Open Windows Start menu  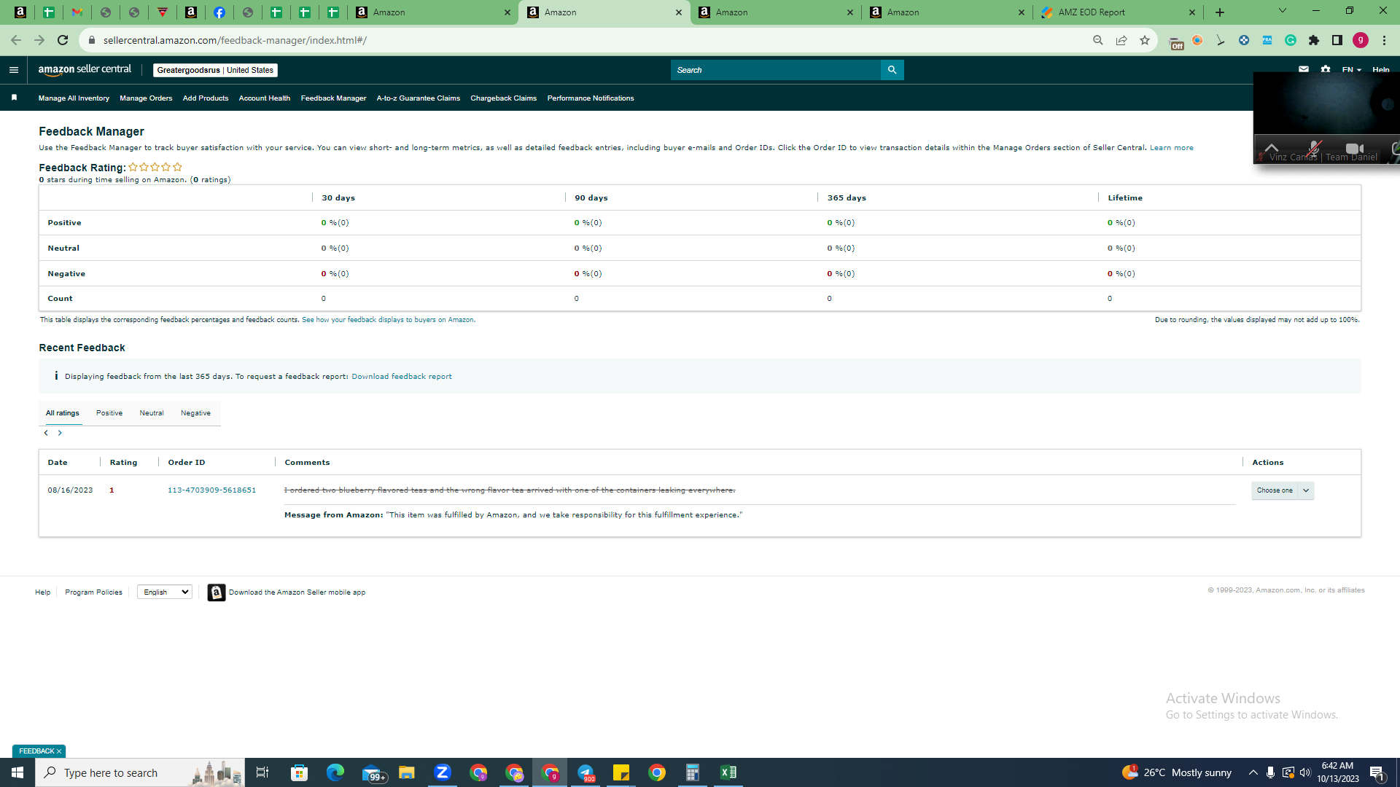click(x=17, y=772)
